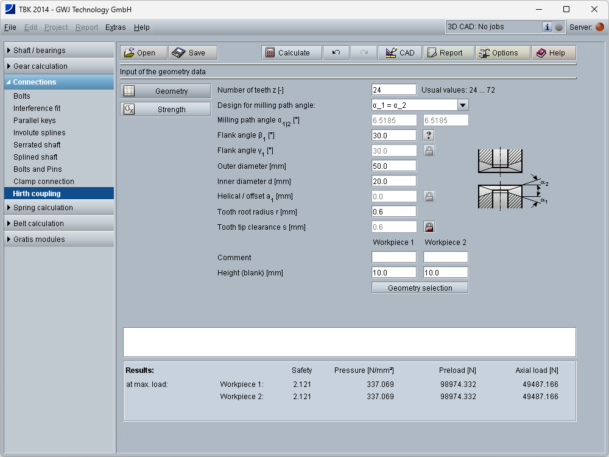
Task: Expand the Shaft / bearings section
Action: (59, 51)
